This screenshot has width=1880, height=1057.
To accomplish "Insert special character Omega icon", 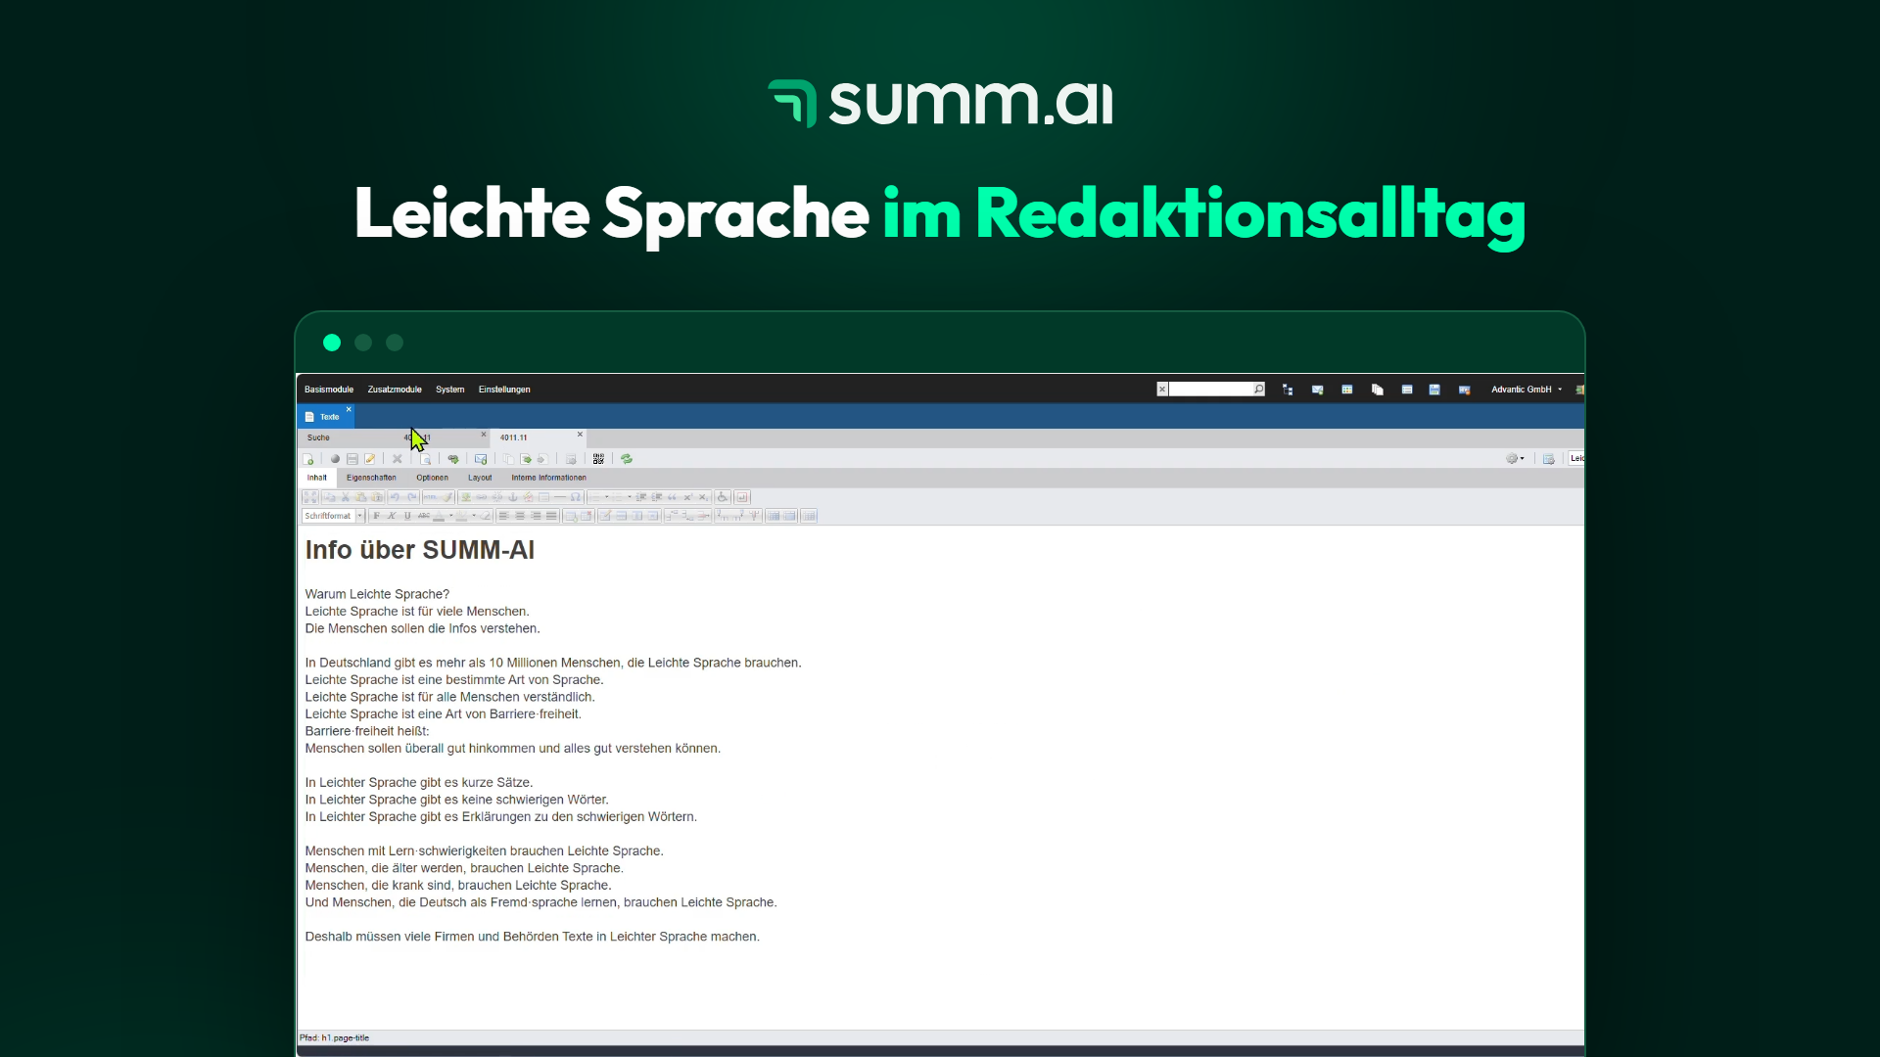I will (x=576, y=497).
